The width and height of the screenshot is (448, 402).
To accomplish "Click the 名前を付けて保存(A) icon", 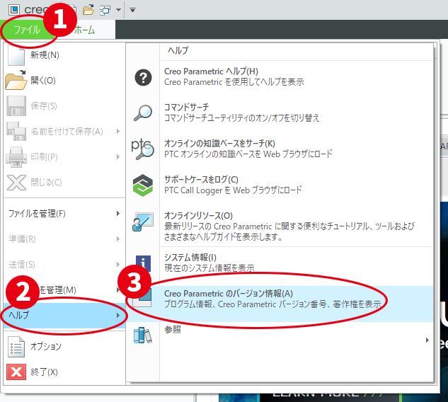I will [x=16, y=132].
